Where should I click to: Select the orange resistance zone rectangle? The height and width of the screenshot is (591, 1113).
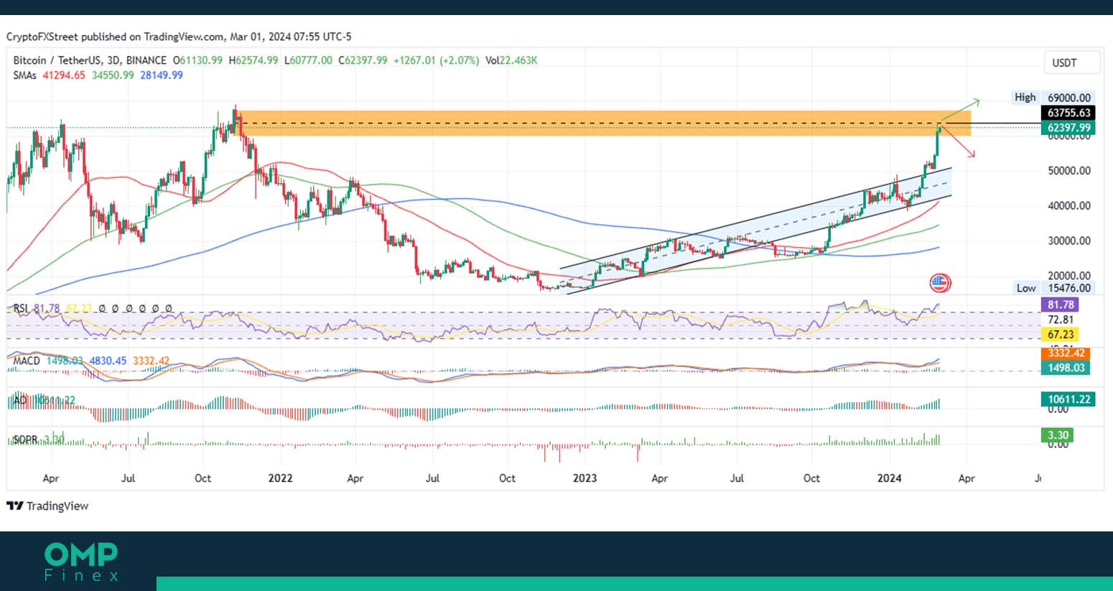pos(603,124)
